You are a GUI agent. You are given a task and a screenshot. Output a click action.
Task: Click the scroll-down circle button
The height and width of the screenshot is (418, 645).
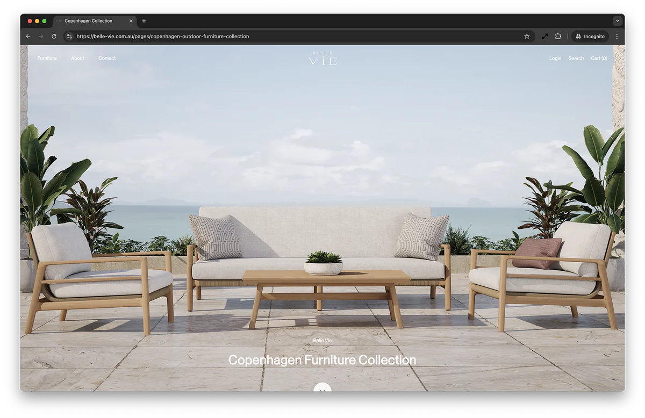[x=322, y=387]
